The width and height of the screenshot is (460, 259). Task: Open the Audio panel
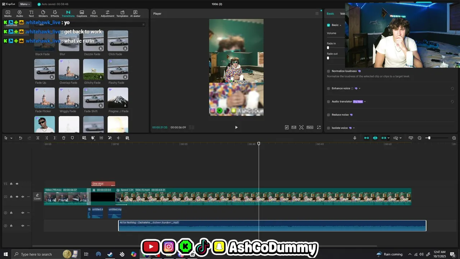19,14
